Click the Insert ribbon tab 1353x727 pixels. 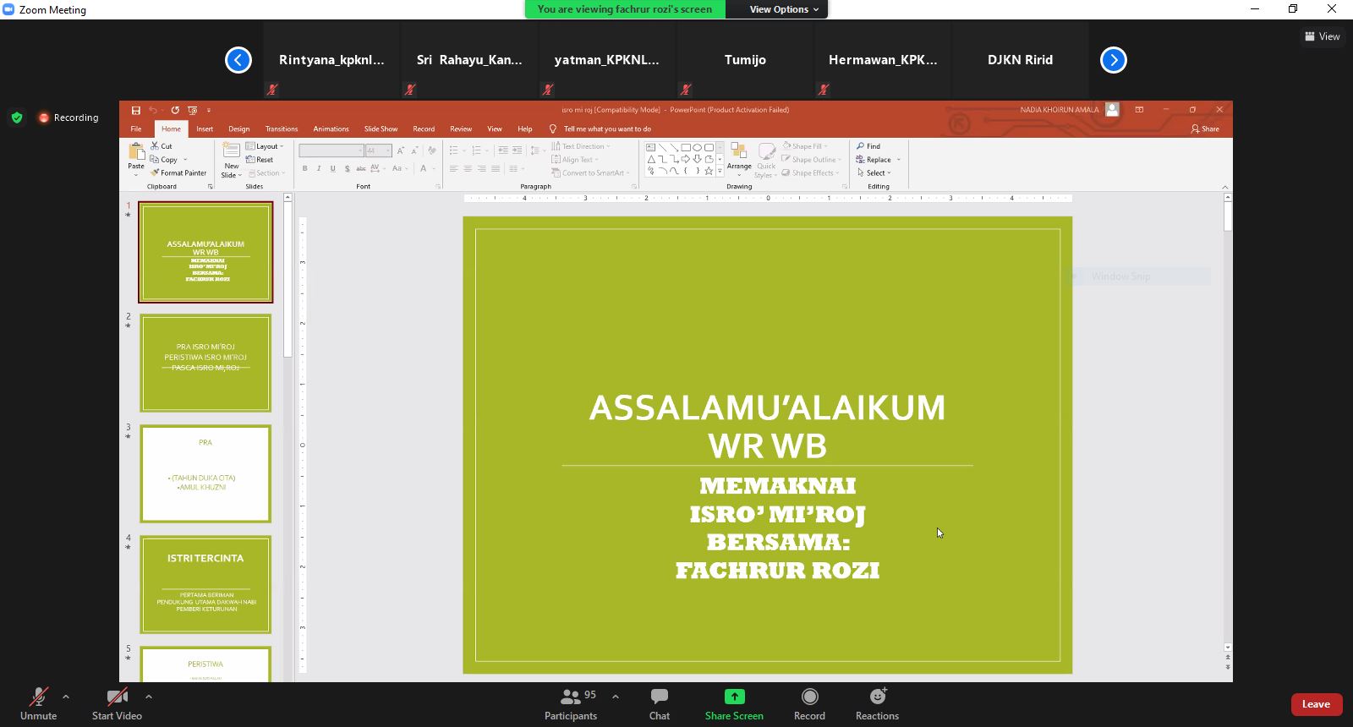pyautogui.click(x=205, y=128)
